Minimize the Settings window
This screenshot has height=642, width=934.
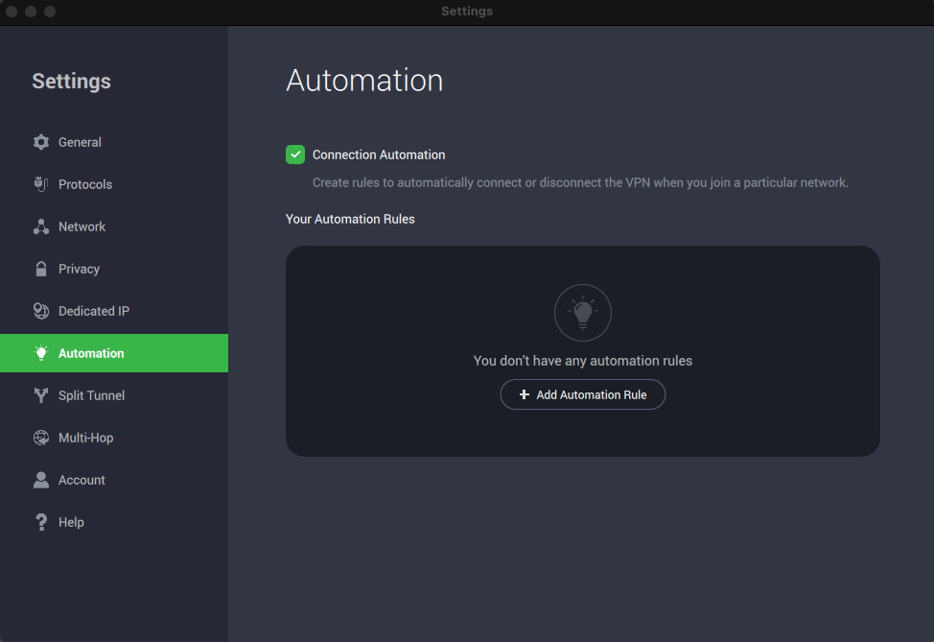pyautogui.click(x=31, y=12)
